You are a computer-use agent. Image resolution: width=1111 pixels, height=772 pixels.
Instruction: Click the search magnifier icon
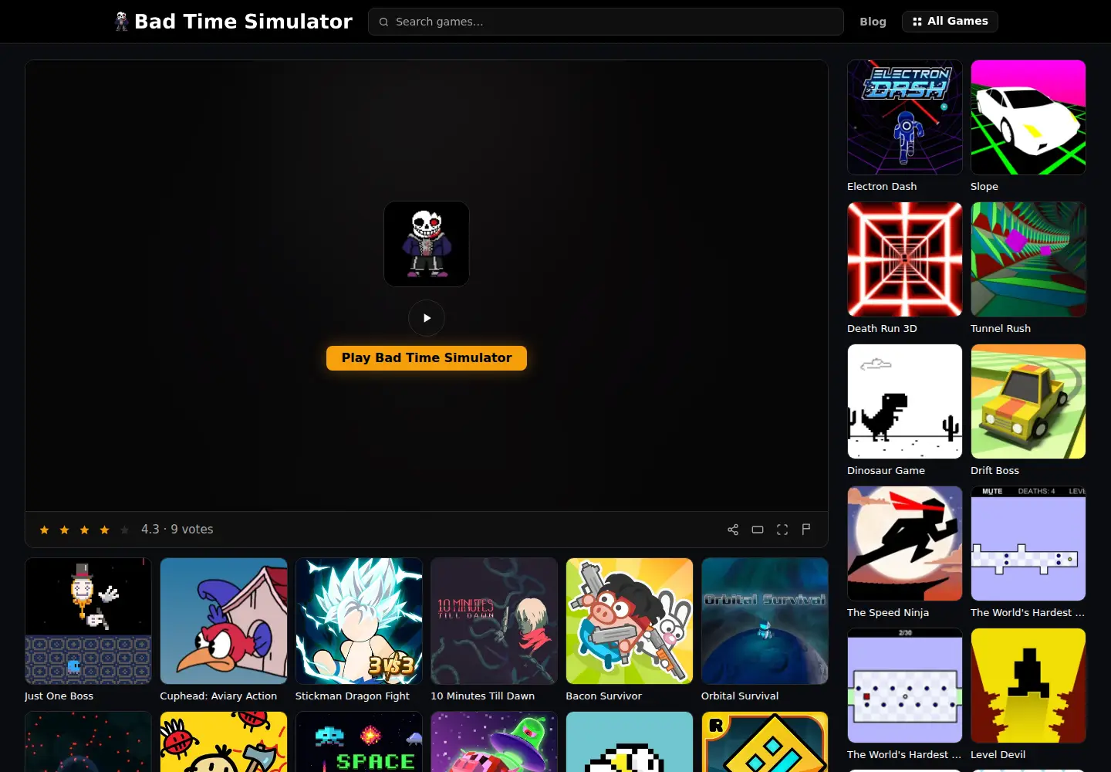(383, 22)
